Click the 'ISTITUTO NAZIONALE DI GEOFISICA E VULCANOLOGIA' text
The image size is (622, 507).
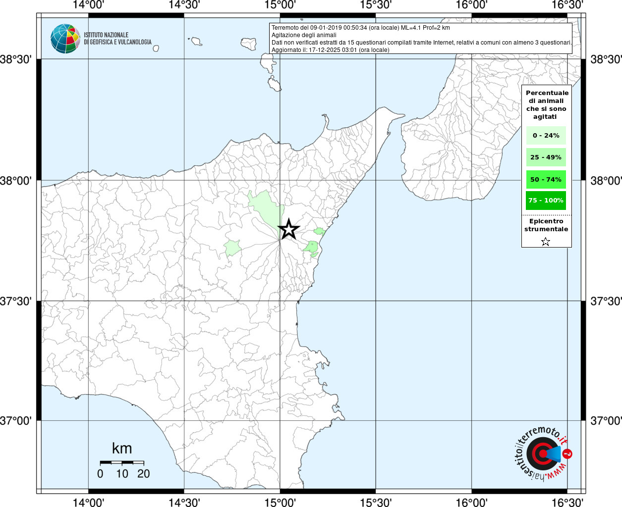click(117, 39)
